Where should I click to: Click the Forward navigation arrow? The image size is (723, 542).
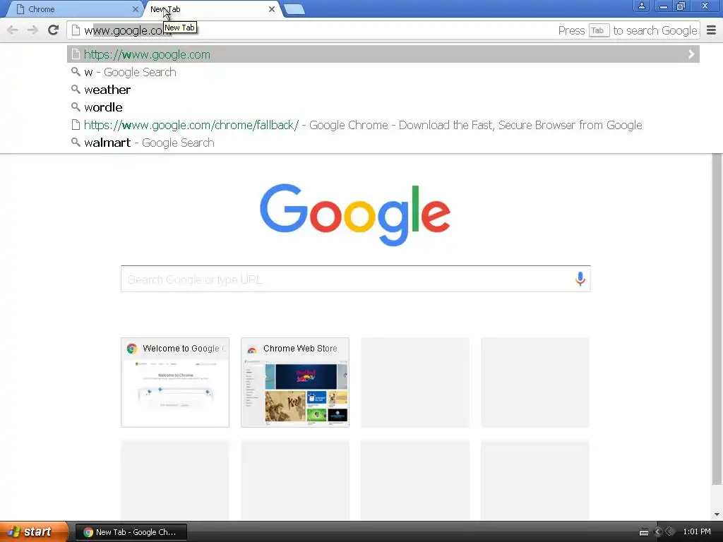(32, 30)
